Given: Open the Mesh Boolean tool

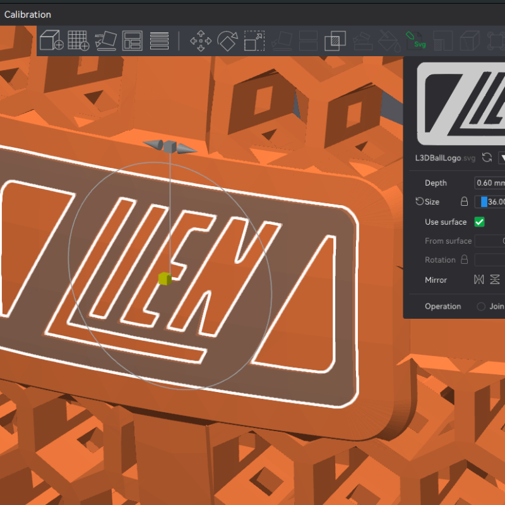Looking at the screenshot, I should tap(335, 41).
